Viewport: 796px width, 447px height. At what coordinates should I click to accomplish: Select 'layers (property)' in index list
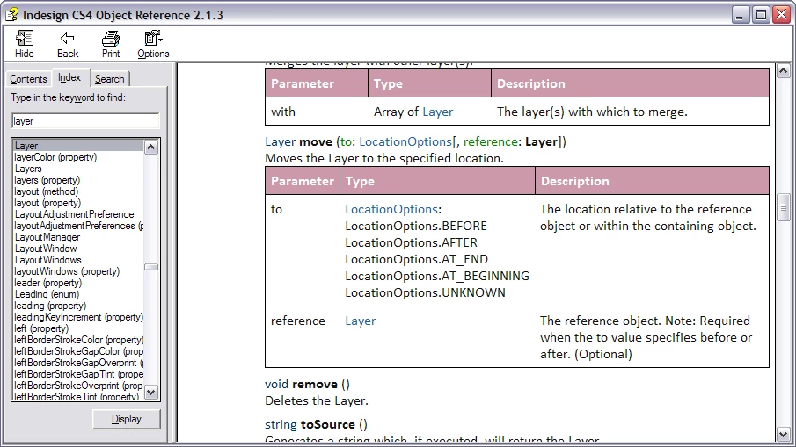pos(47,180)
